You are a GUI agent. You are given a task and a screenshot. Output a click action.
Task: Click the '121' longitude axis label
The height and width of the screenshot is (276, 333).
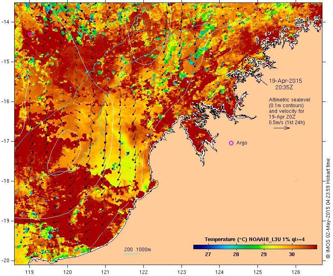coord(105,272)
